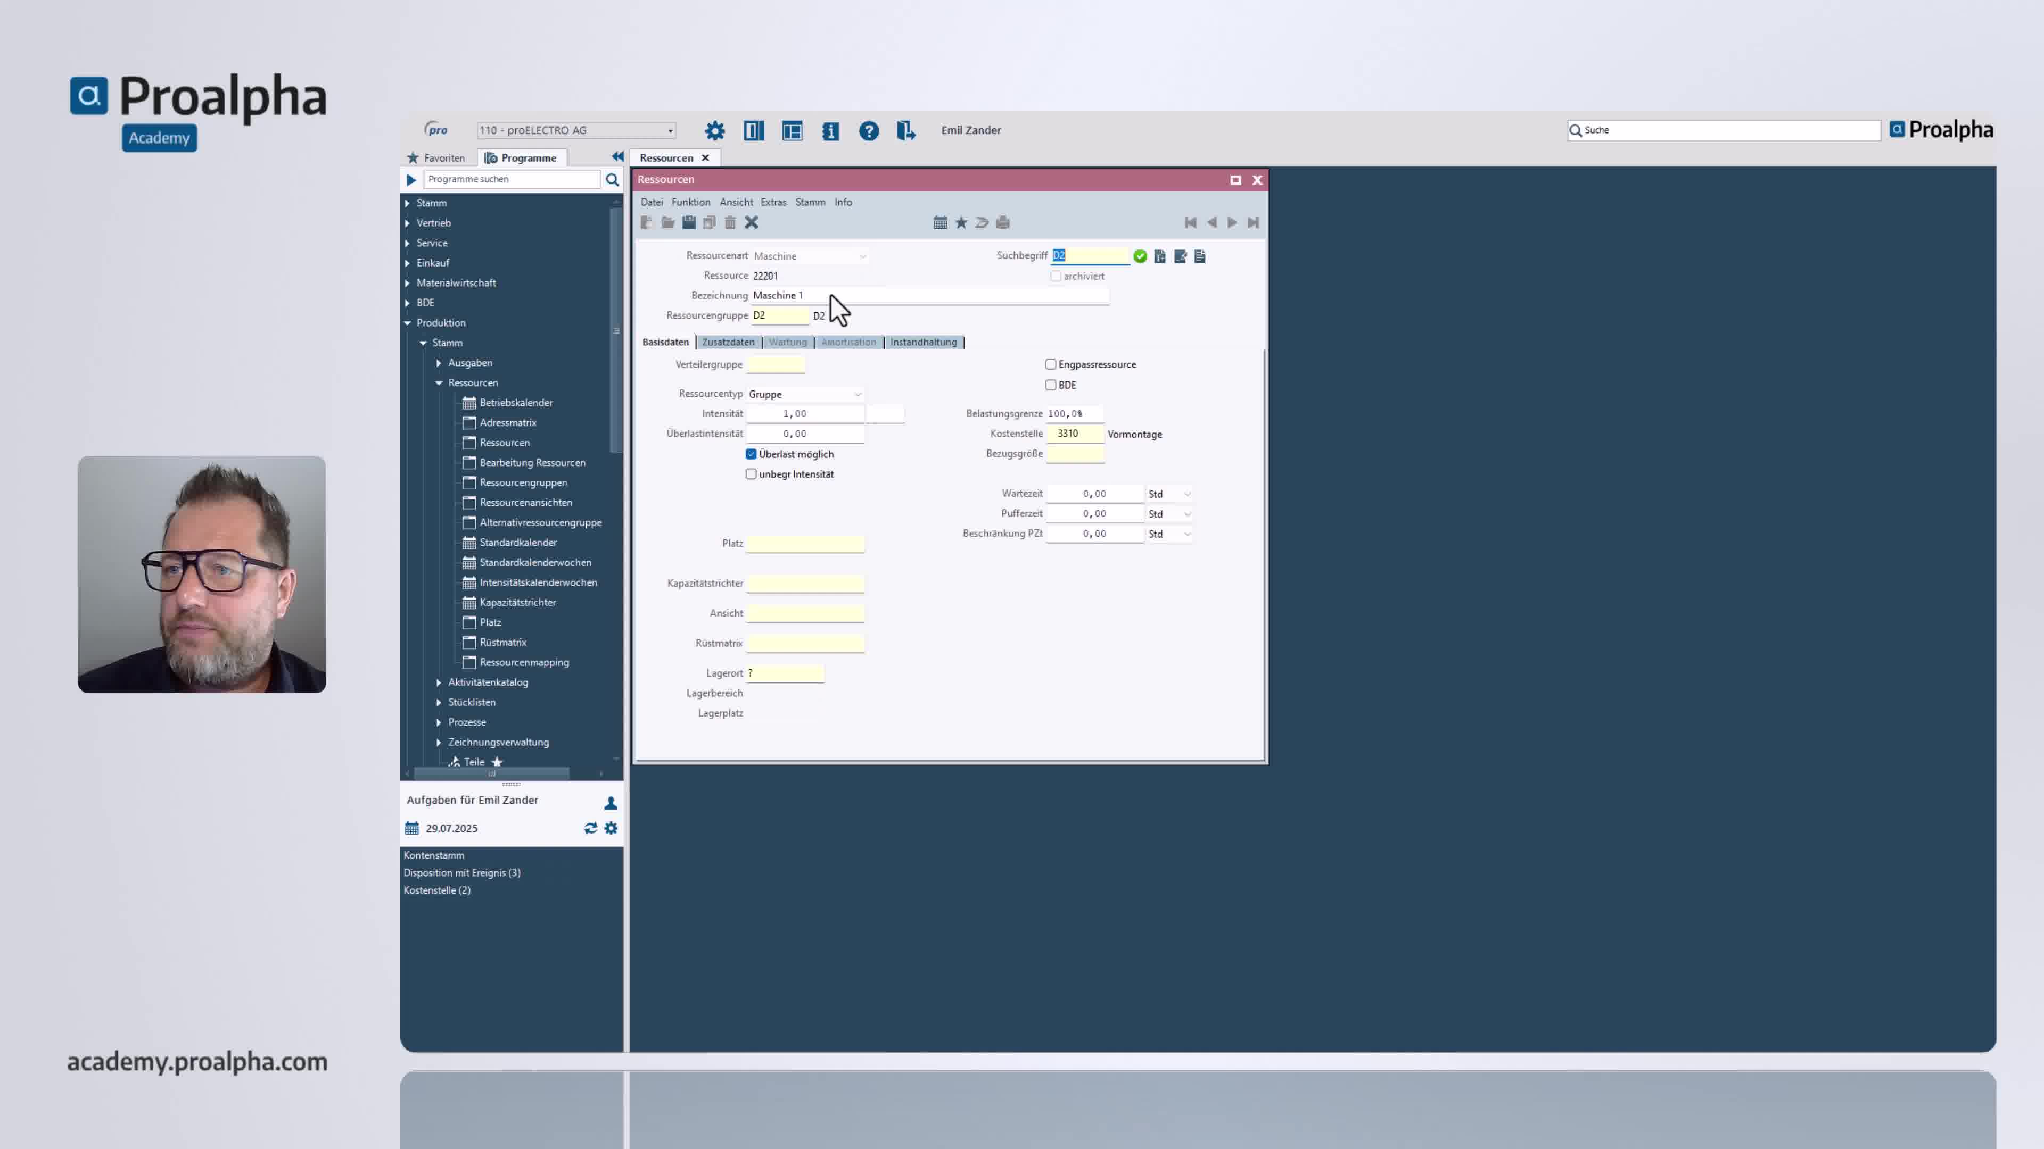
Task: Open the Ressourcentyp Gruppe dropdown
Action: 859,394
